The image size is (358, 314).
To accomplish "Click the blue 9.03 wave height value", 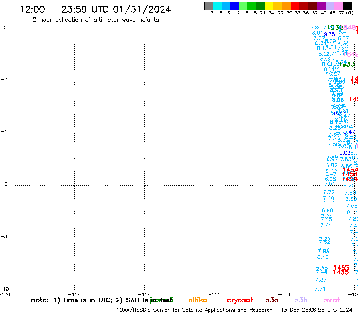I will click(x=345, y=153).
